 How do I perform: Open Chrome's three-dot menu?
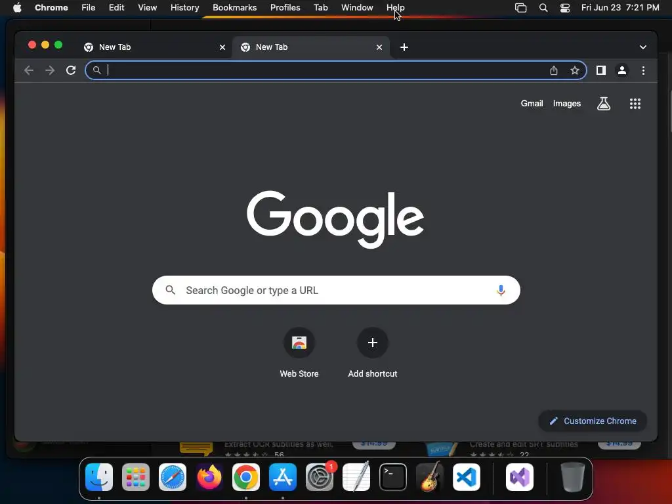tap(643, 70)
